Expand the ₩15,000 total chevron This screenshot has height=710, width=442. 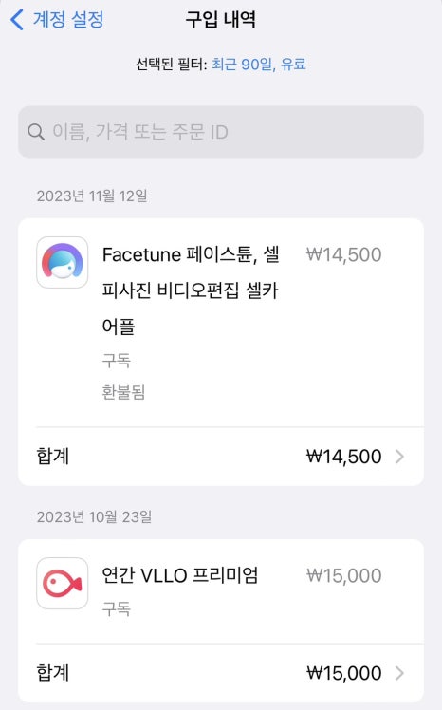(399, 673)
